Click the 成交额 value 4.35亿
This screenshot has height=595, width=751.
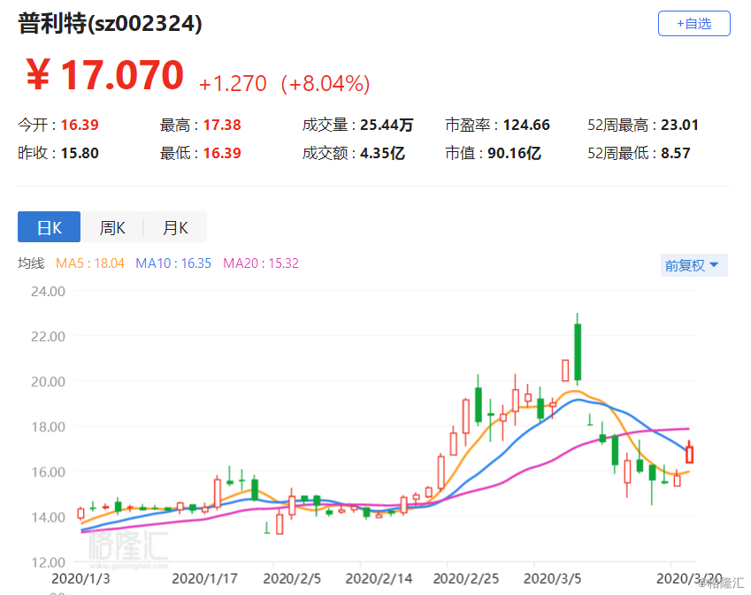click(x=383, y=153)
